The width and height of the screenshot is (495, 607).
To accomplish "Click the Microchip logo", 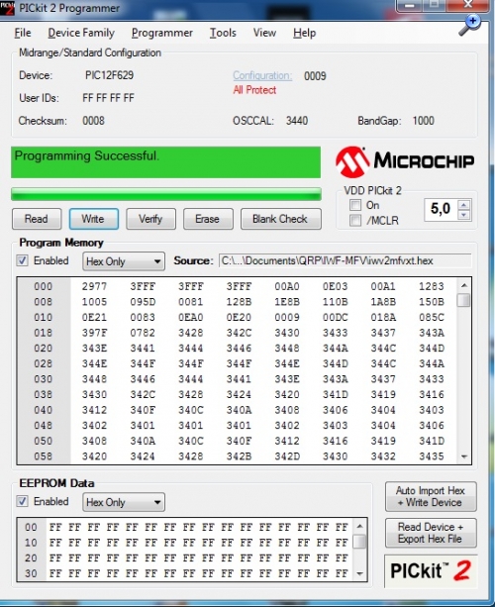I will 405,161.
